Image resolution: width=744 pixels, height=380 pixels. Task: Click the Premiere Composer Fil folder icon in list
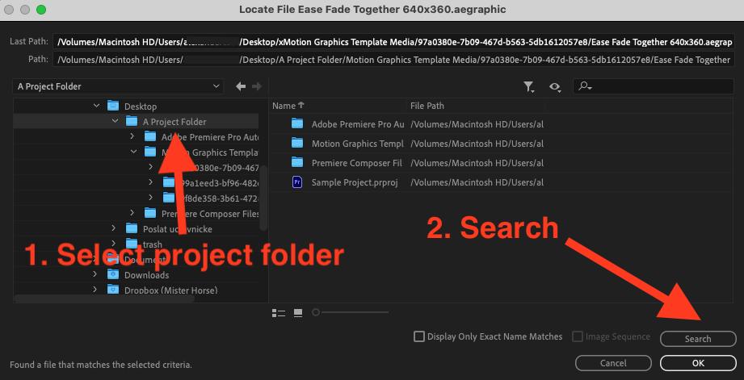pos(296,163)
